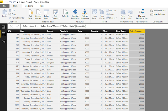Open Edit Queries dropdown
Screen dimensions: 168x111
(56, 14)
